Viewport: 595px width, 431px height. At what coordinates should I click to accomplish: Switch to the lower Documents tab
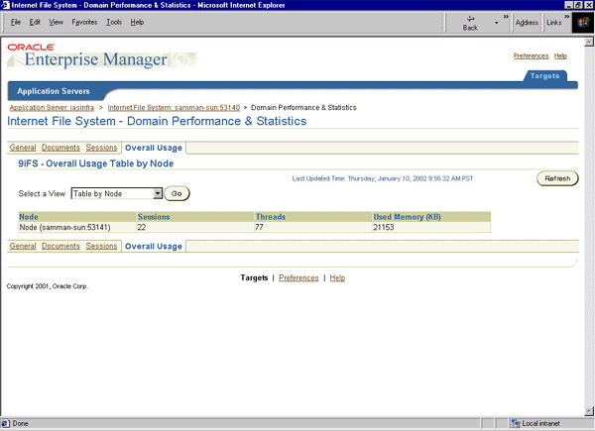pyautogui.click(x=60, y=246)
